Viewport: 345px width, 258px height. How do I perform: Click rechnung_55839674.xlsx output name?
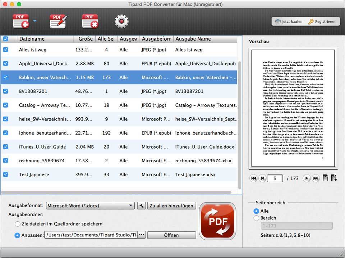pos(203,161)
